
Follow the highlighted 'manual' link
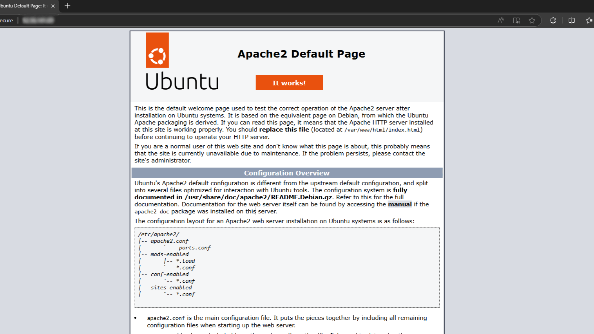[400, 204]
